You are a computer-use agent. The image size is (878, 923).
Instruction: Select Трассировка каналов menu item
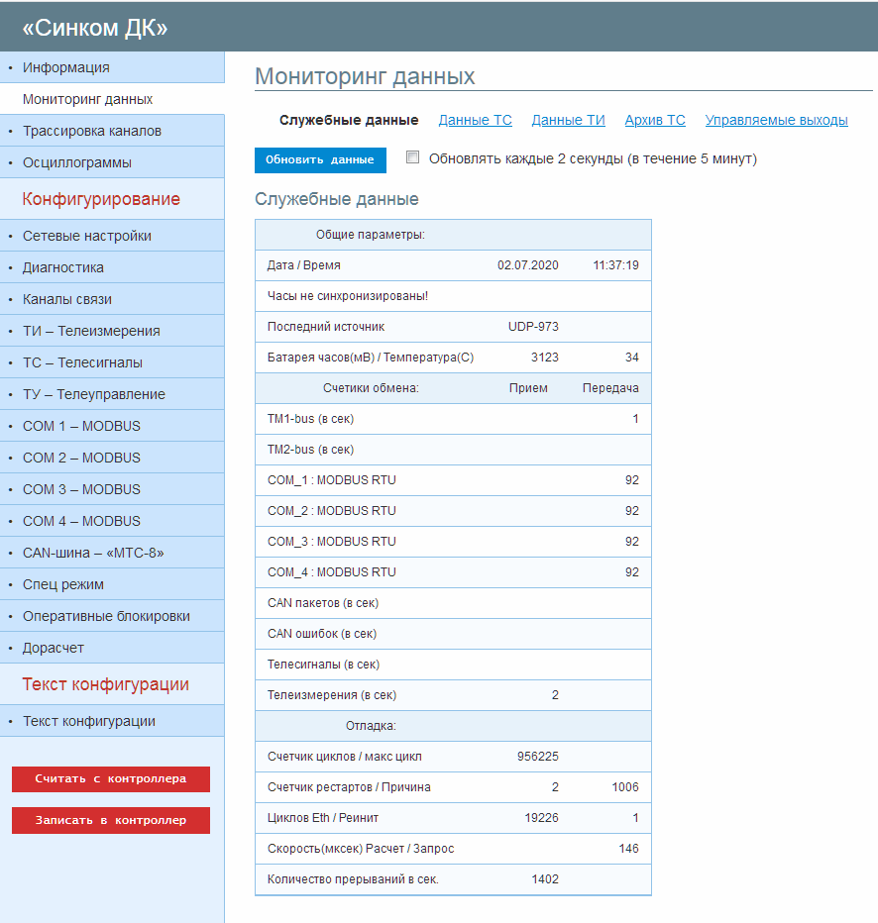pyautogui.click(x=92, y=131)
